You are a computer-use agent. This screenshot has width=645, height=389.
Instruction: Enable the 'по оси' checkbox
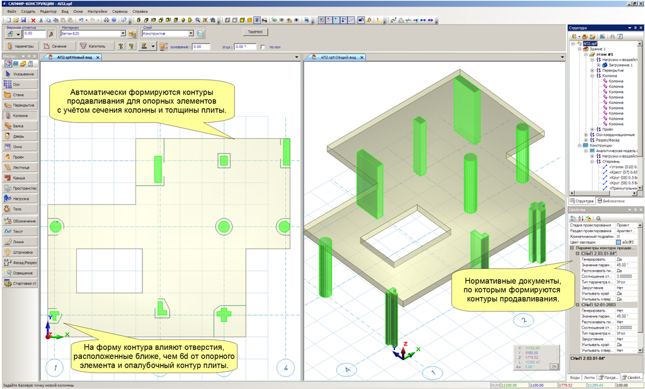click(263, 47)
